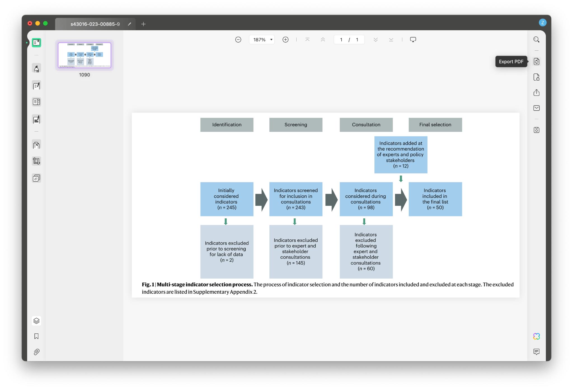Rename the file using the pencil icon

pyautogui.click(x=129, y=24)
